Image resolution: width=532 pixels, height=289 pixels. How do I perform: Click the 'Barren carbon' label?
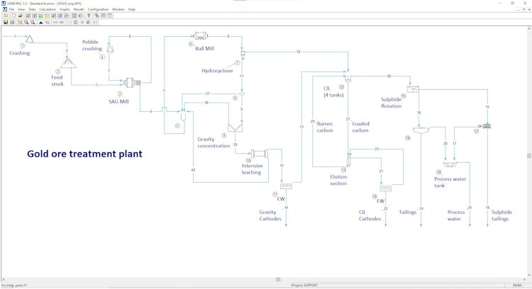click(x=325, y=127)
